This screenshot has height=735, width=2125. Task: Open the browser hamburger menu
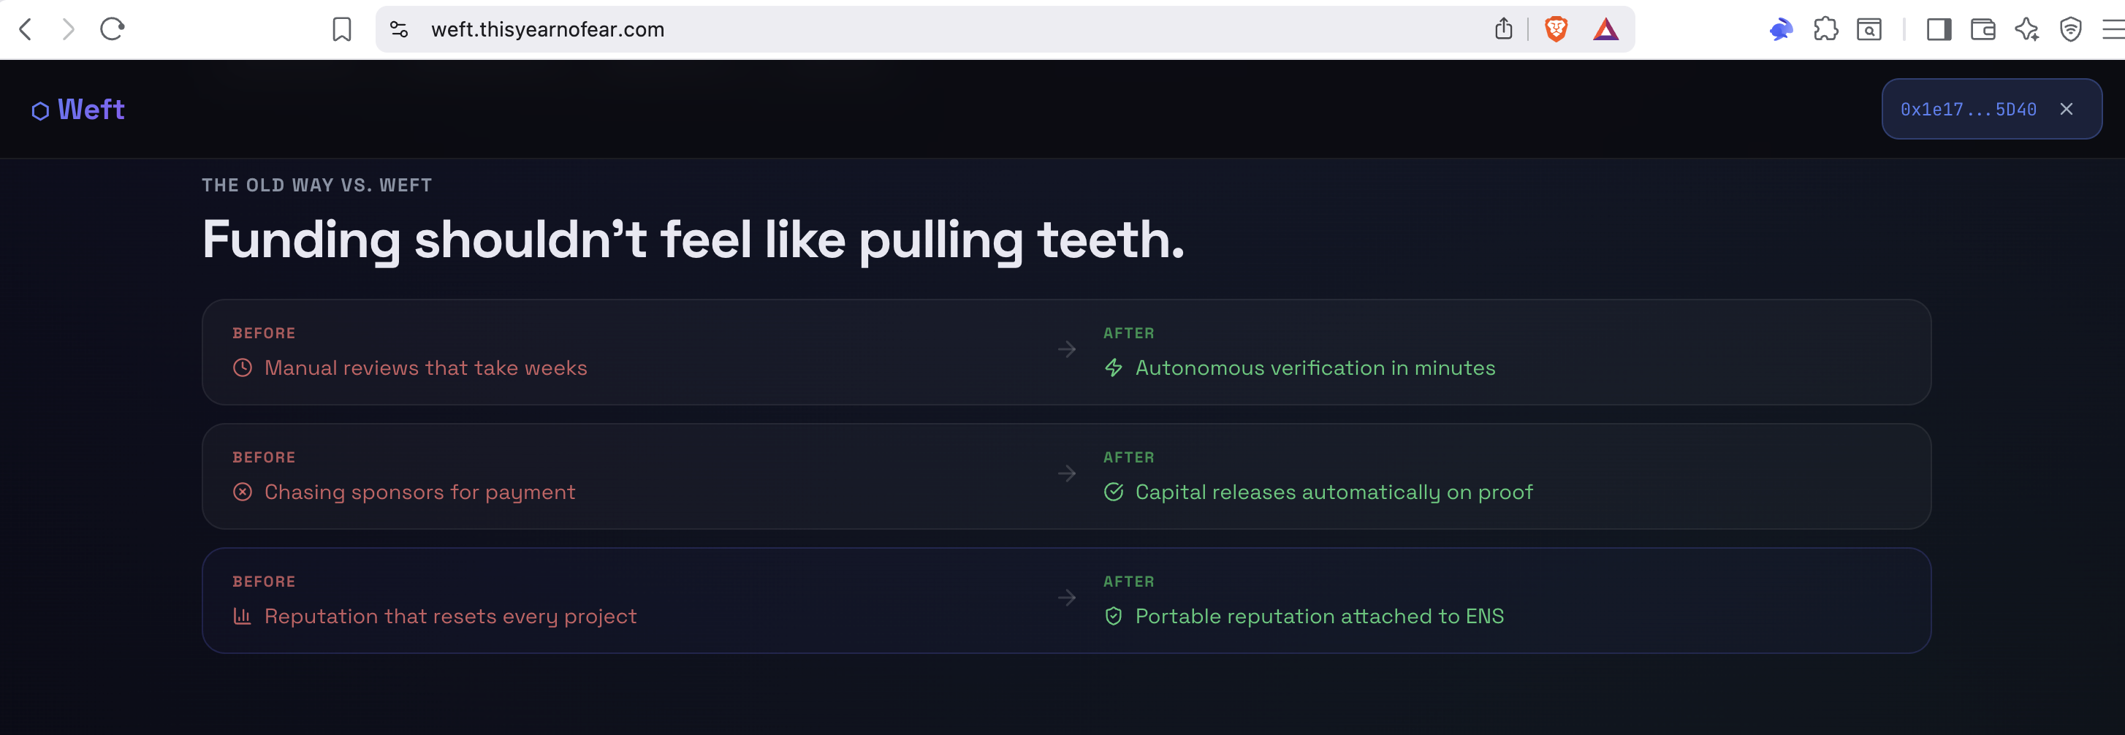click(2113, 30)
